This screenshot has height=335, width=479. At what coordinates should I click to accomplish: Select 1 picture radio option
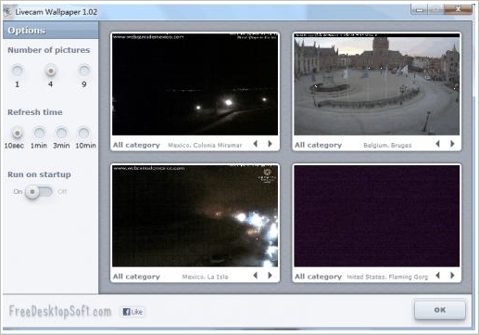(17, 71)
